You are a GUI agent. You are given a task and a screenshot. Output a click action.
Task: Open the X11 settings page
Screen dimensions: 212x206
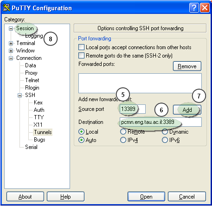(38, 125)
